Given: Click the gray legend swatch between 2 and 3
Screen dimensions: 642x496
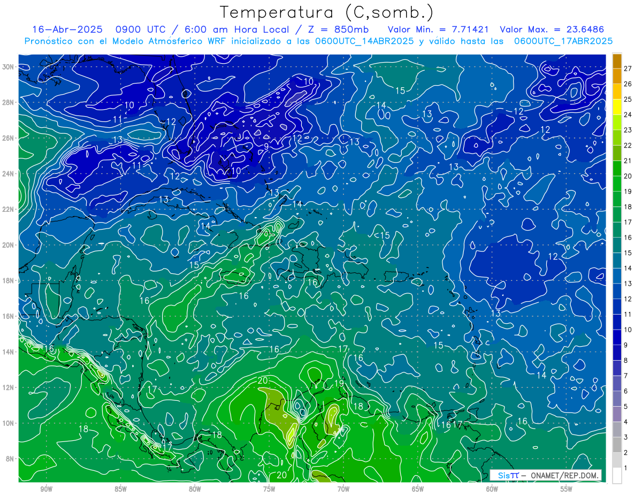Looking at the screenshot, I should pos(617,444).
